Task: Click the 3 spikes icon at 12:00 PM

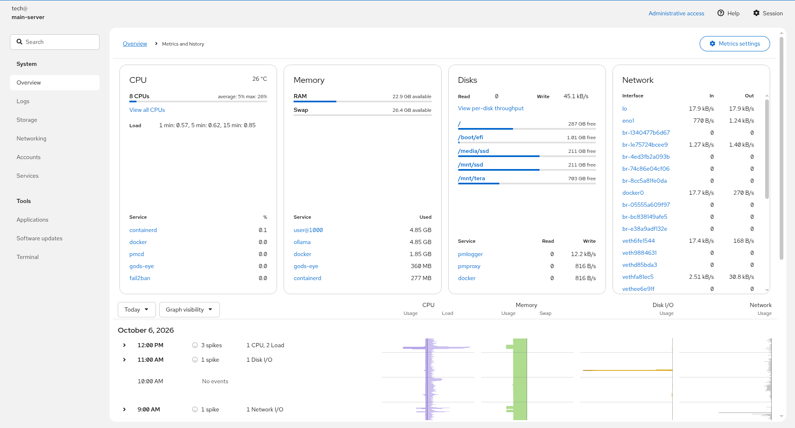Action: point(195,345)
